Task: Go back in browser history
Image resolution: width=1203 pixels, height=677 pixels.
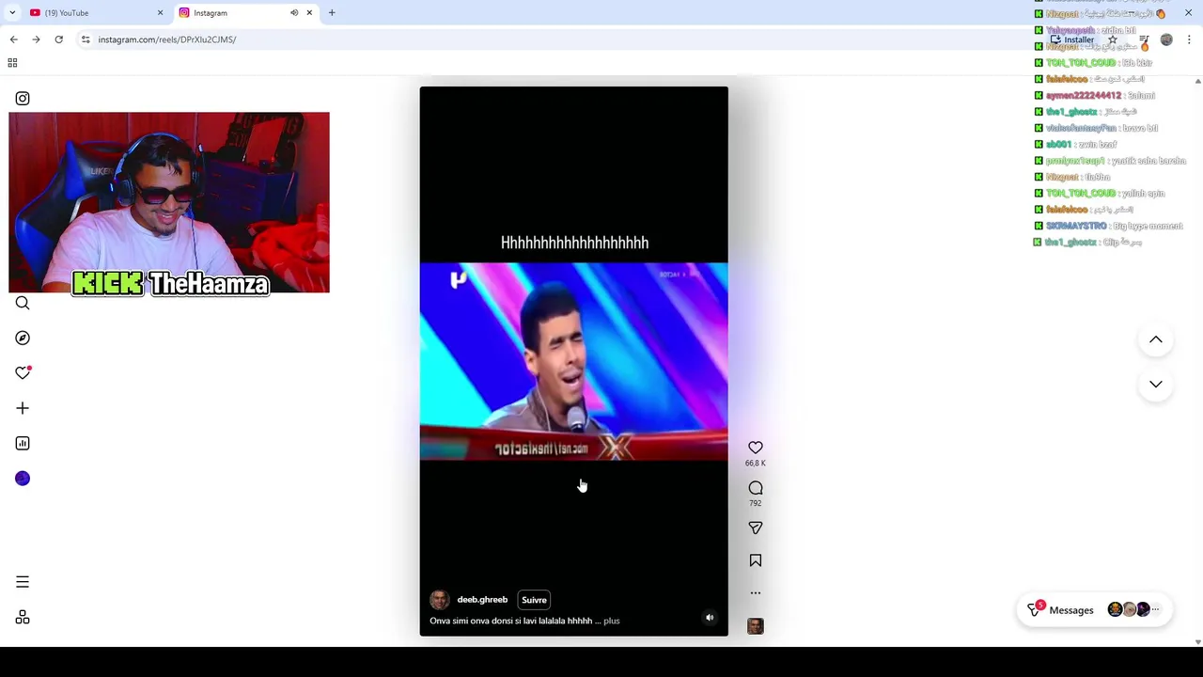Action: 13,39
